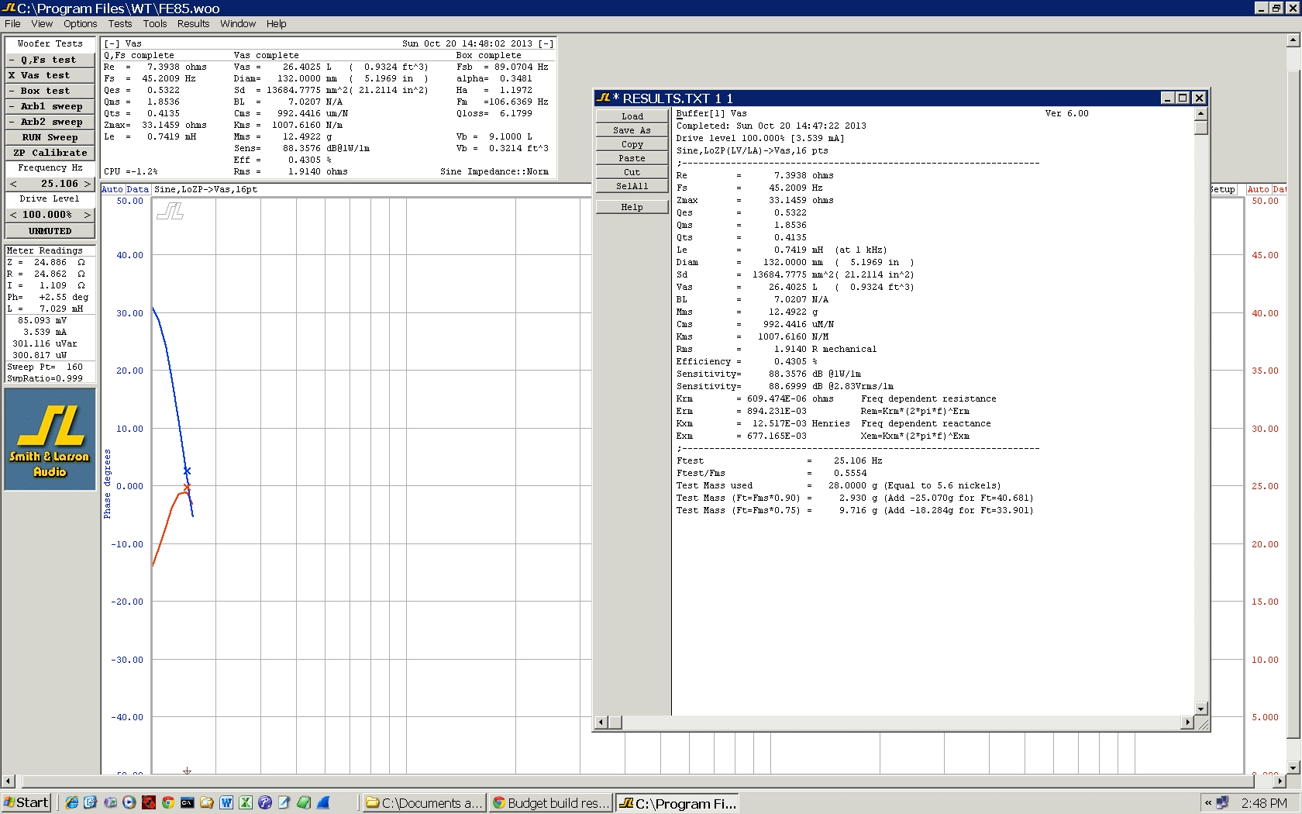Decrease the frequency with left arrow
This screenshot has width=1302, height=814.
pos(13,184)
